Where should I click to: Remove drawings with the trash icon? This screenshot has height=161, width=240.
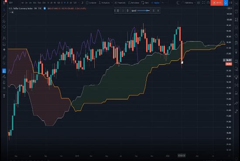coord(4,96)
